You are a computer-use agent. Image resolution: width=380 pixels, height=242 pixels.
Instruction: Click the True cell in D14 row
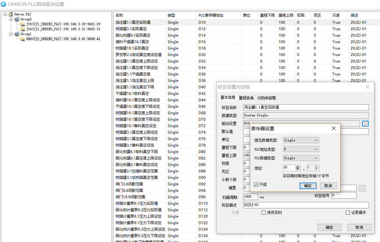pos(336,36)
